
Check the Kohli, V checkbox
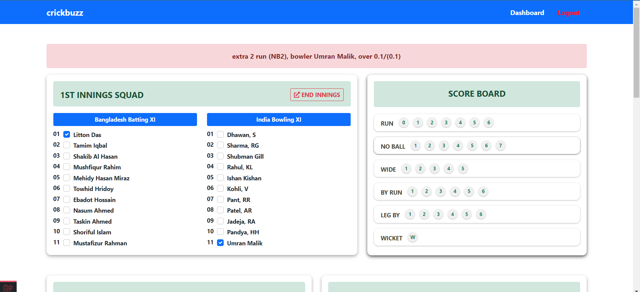(x=220, y=188)
